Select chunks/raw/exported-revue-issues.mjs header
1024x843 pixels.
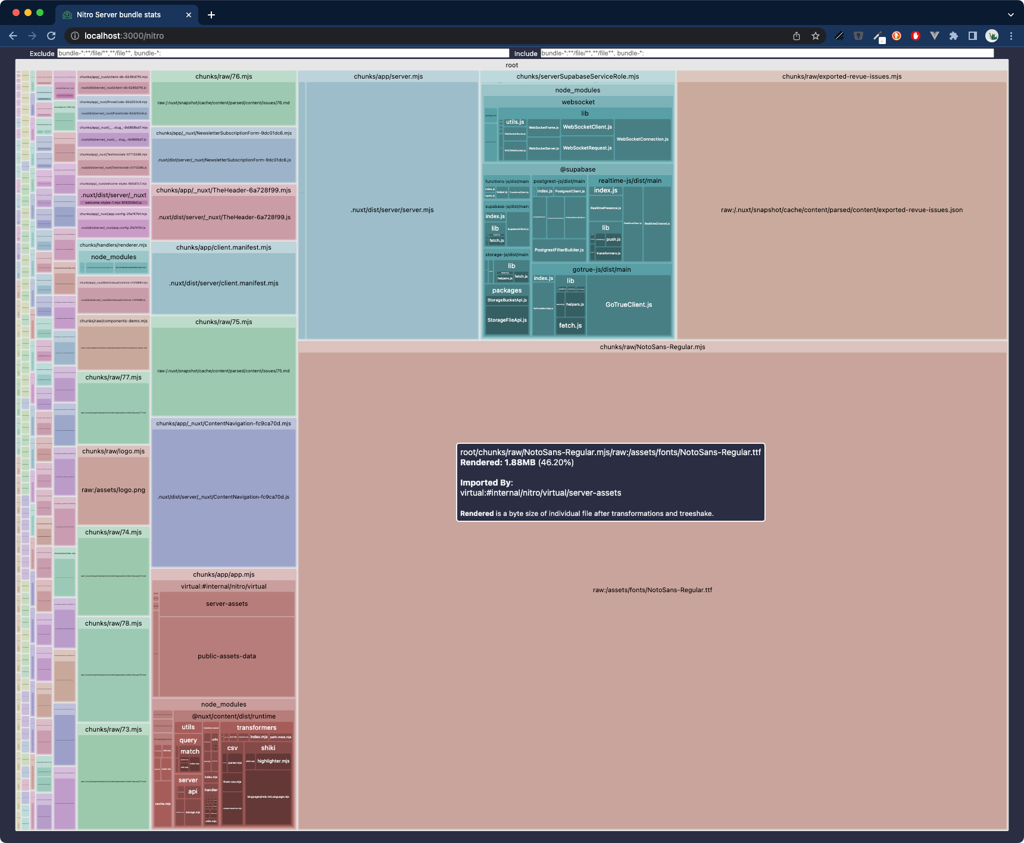[x=842, y=76]
